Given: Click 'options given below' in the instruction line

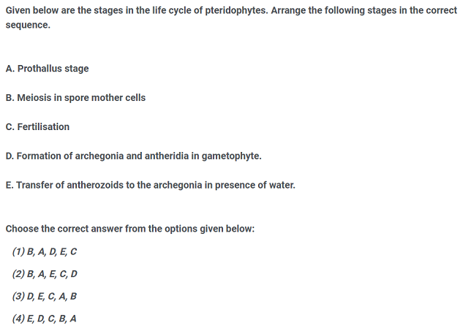Looking at the screenshot, I should click(208, 229).
